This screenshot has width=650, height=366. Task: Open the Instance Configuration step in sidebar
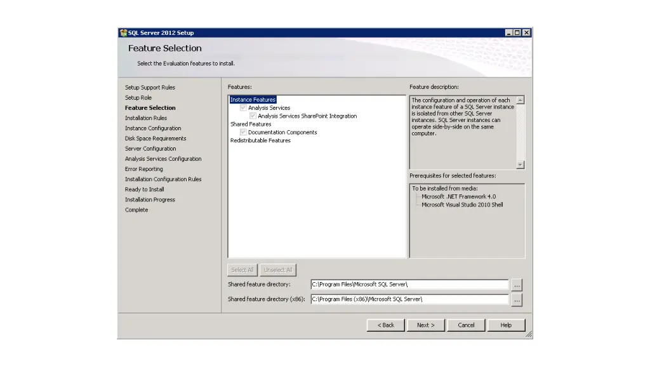(x=153, y=128)
